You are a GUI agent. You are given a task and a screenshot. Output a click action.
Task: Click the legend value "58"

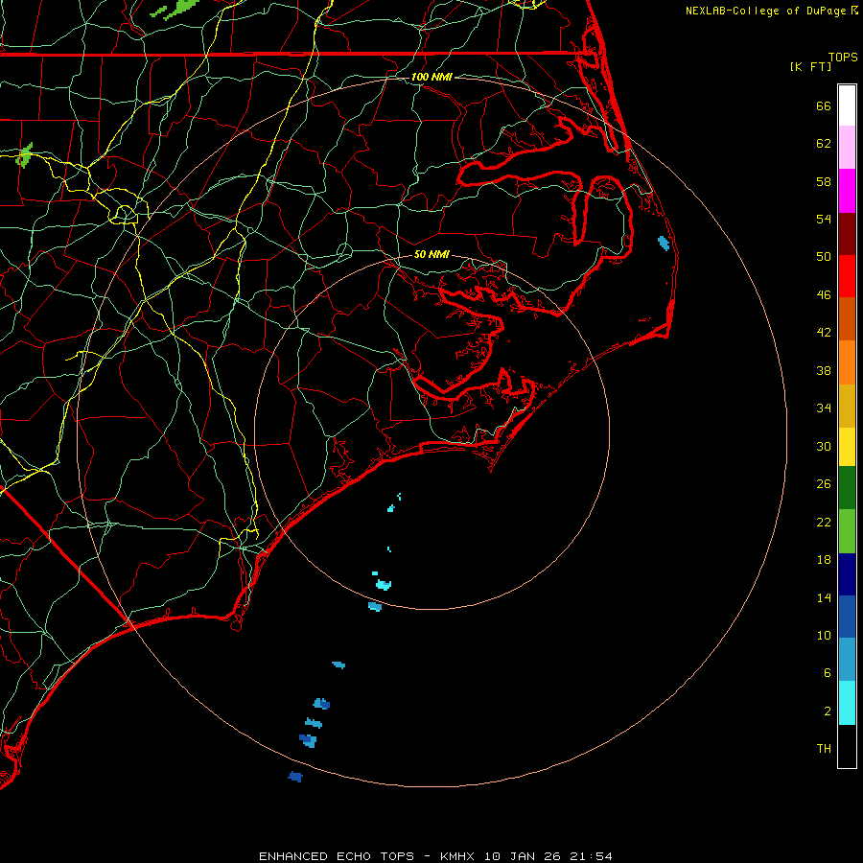pyautogui.click(x=824, y=181)
